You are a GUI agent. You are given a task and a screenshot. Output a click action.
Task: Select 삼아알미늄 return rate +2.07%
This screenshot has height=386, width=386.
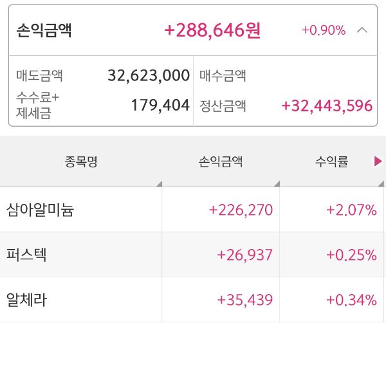click(351, 210)
